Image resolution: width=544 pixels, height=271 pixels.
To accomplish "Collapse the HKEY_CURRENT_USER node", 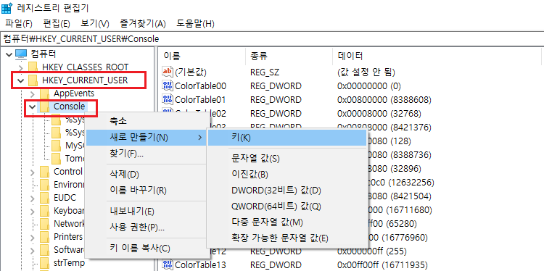I will [21, 80].
